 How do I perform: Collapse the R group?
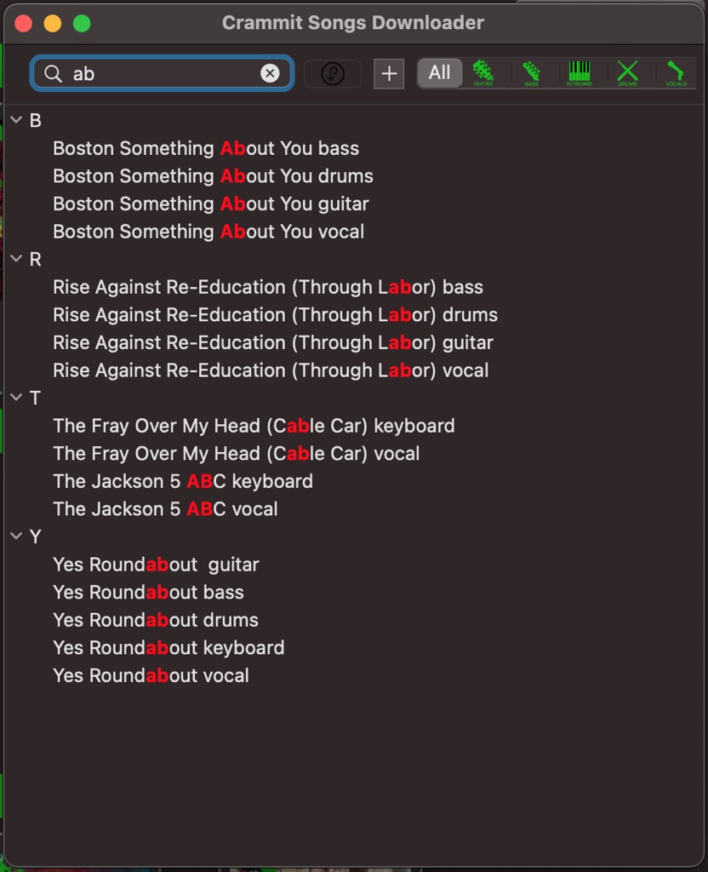[17, 259]
